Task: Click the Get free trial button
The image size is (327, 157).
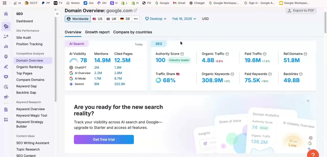Action: [104, 139]
